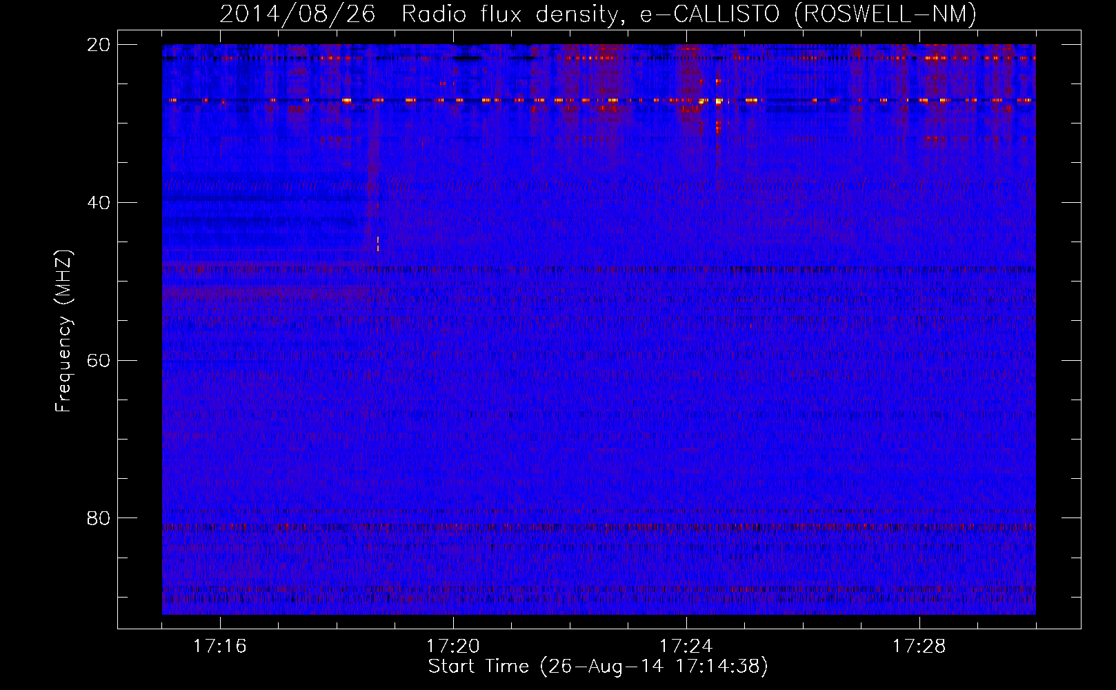This screenshot has width=1116, height=690.
Task: Click the 17:24 time tick label
Action: (686, 647)
